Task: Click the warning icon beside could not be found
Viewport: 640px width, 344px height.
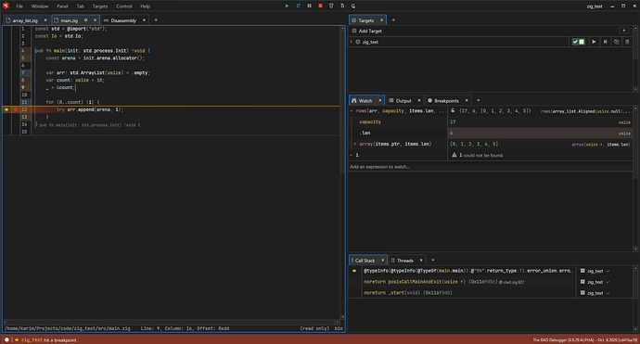Action: point(454,155)
